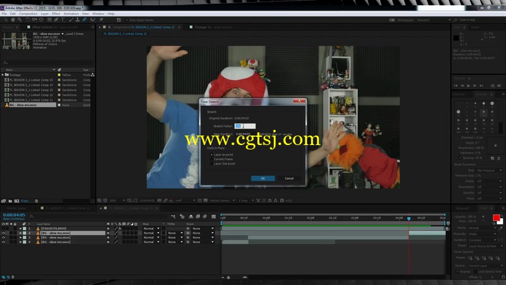Open the Workspace Standard dropdown
The width and height of the screenshot is (506, 285).
pyautogui.click(x=434, y=20)
